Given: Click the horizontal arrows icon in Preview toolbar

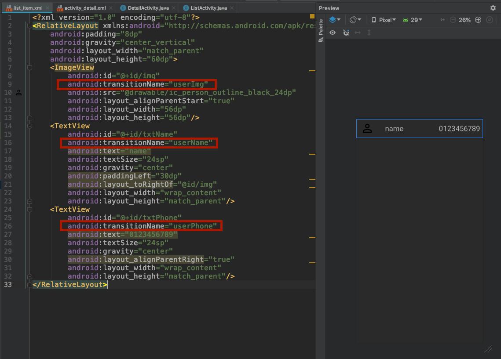Looking at the screenshot, I should (x=358, y=33).
